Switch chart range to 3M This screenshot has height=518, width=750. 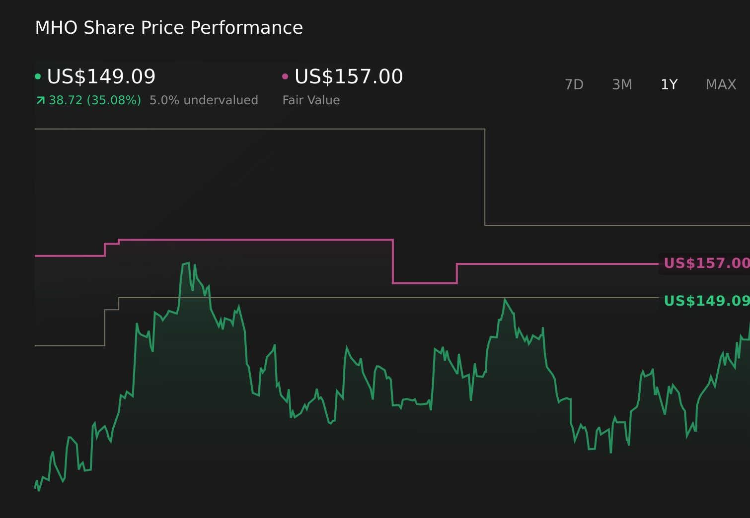[x=622, y=85]
